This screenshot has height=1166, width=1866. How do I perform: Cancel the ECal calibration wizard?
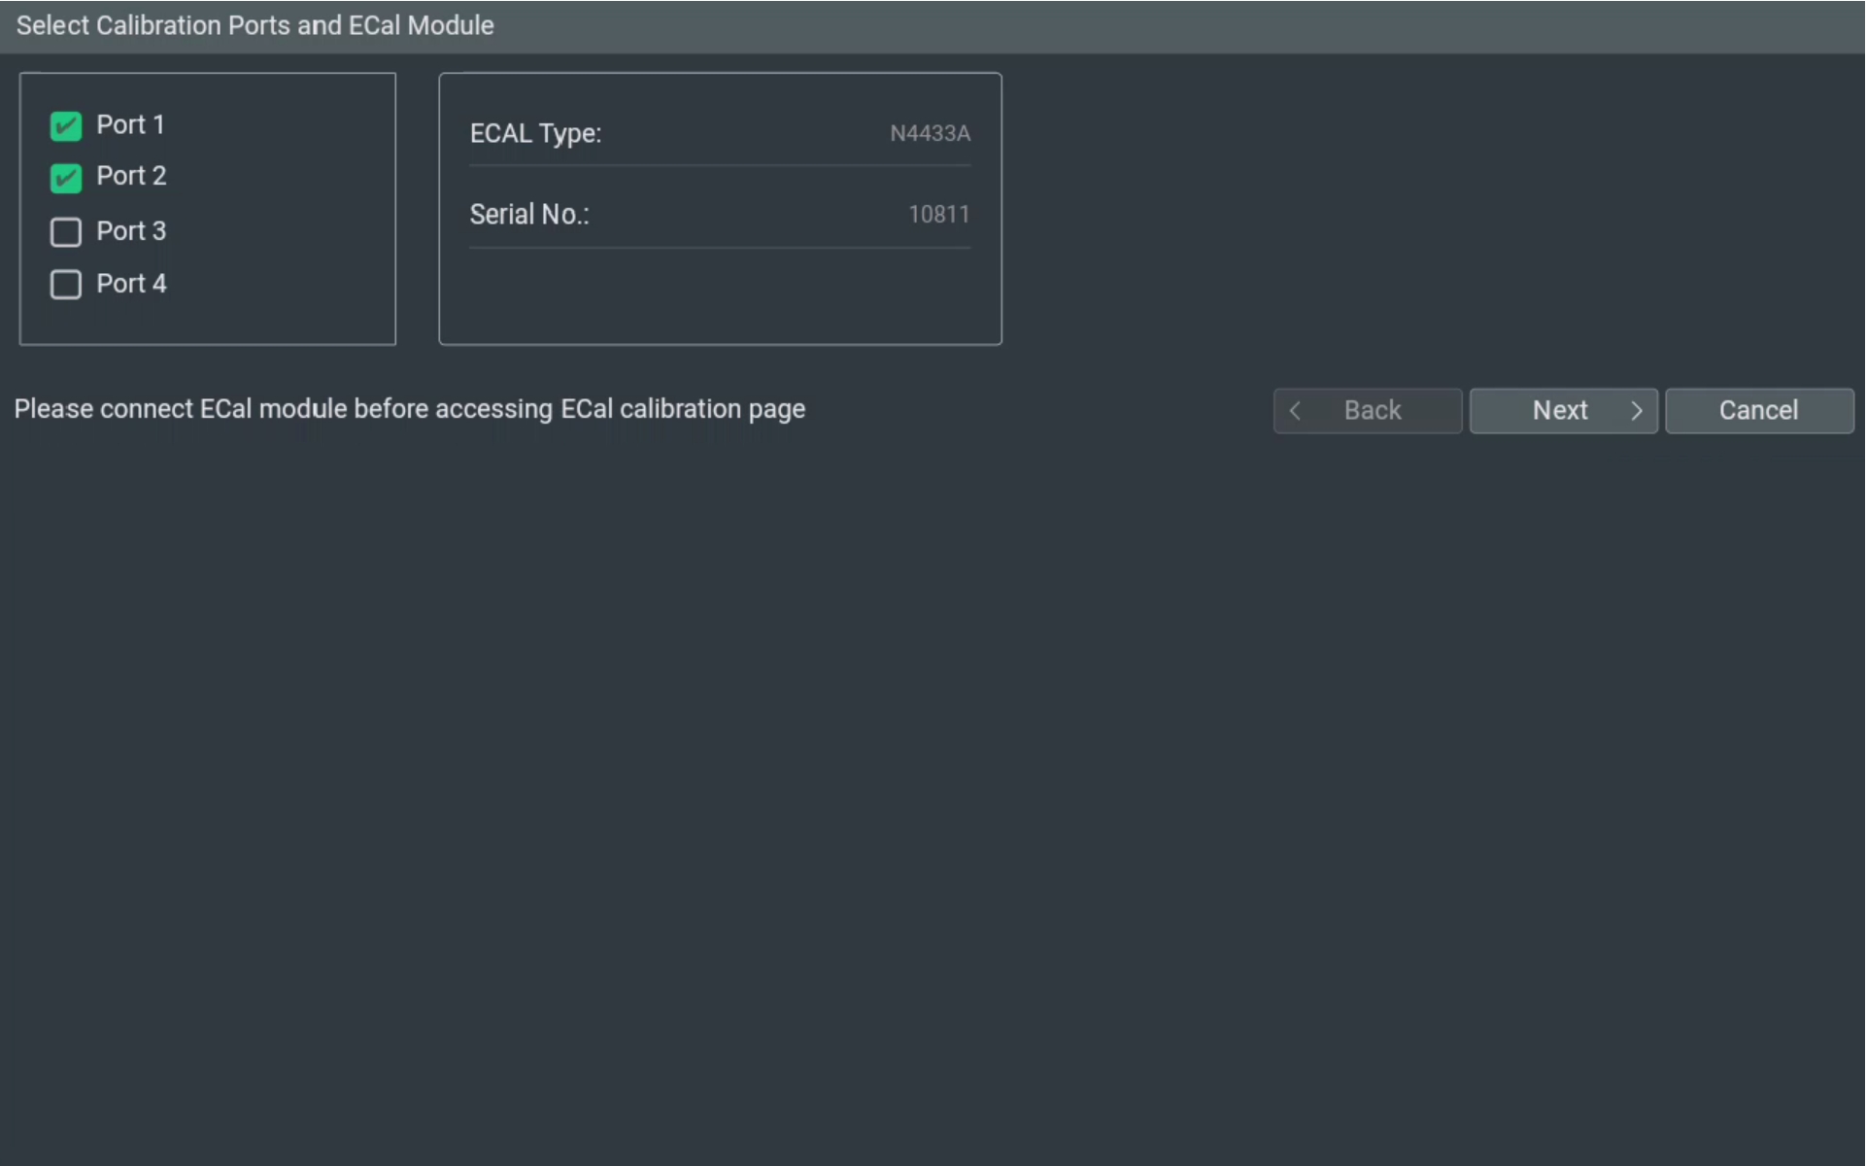click(x=1759, y=411)
